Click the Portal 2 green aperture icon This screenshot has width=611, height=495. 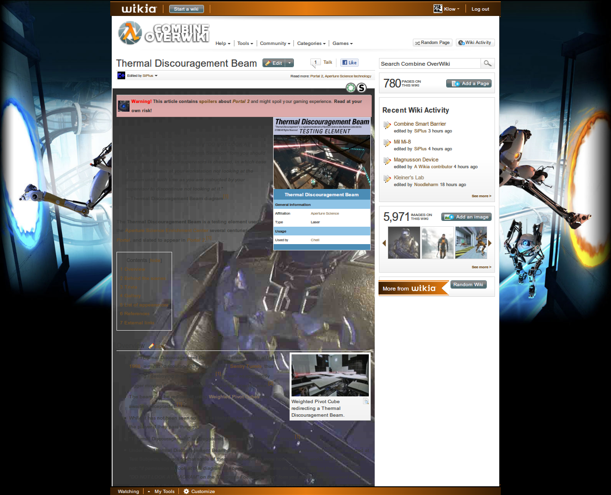coord(351,88)
